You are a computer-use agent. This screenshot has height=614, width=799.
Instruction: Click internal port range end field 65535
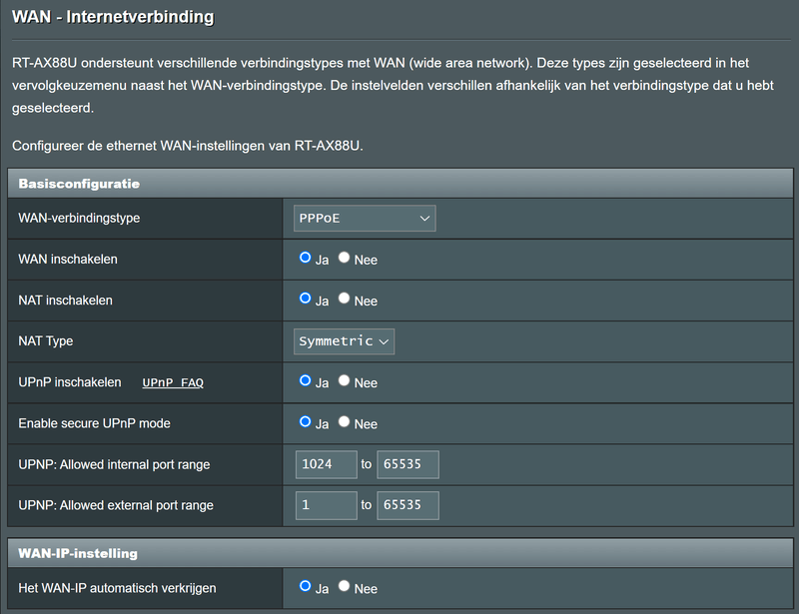click(x=407, y=464)
